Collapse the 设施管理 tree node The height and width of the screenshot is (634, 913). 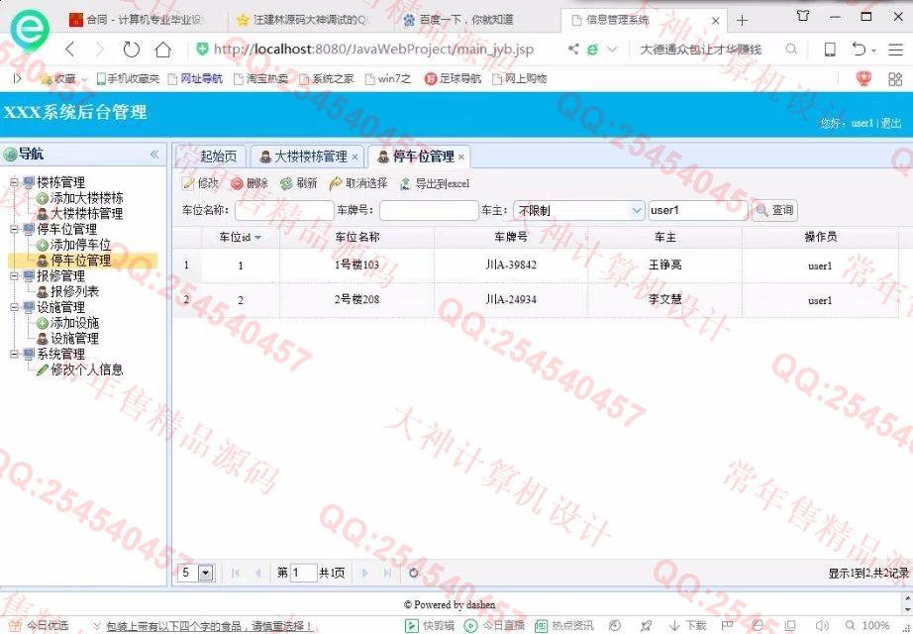tap(14, 308)
